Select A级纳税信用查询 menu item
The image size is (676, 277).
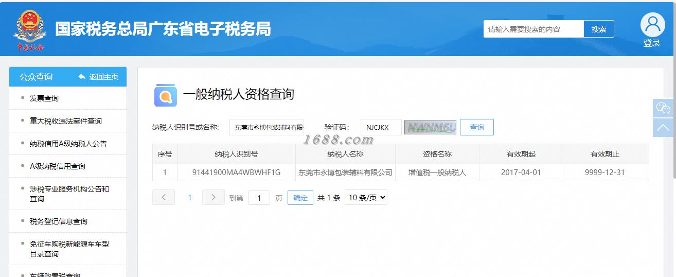click(x=58, y=166)
